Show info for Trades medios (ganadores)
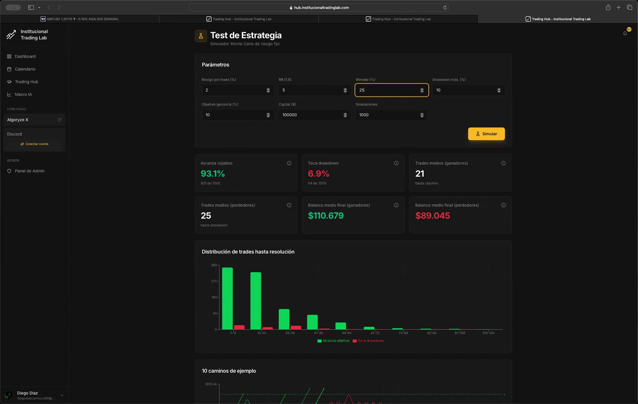Screen dimensions: 638x404 504,163
